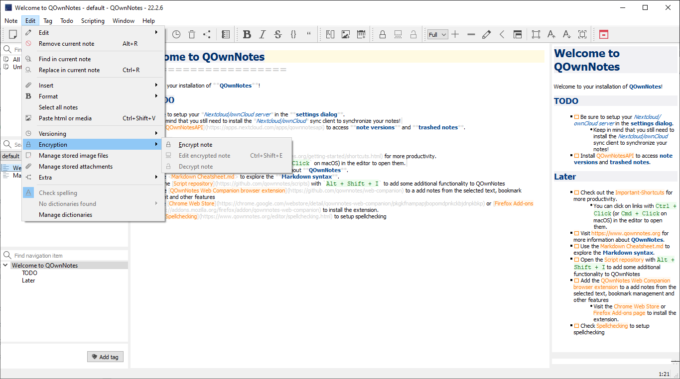The height and width of the screenshot is (379, 680).
Task: Click the edit encrypted note toolbar icon
Action: pyautogui.click(x=398, y=34)
